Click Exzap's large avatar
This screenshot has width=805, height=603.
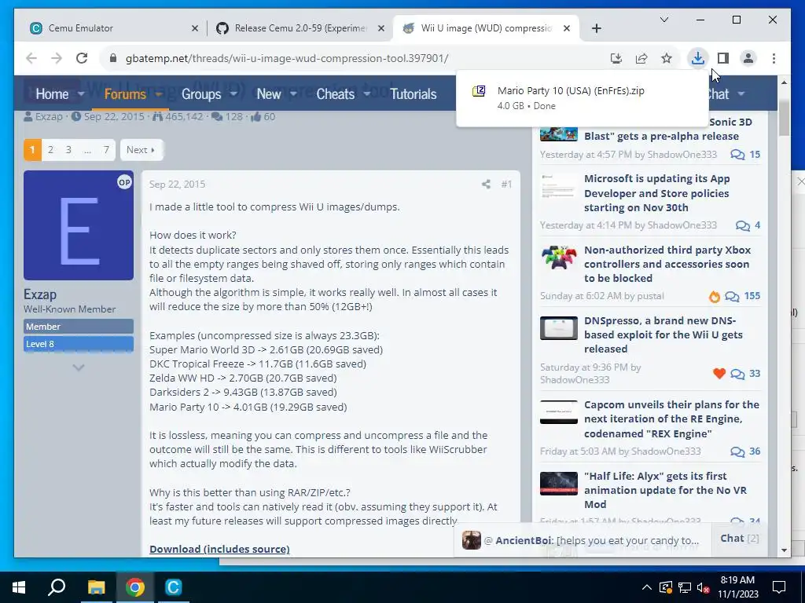coord(79,225)
